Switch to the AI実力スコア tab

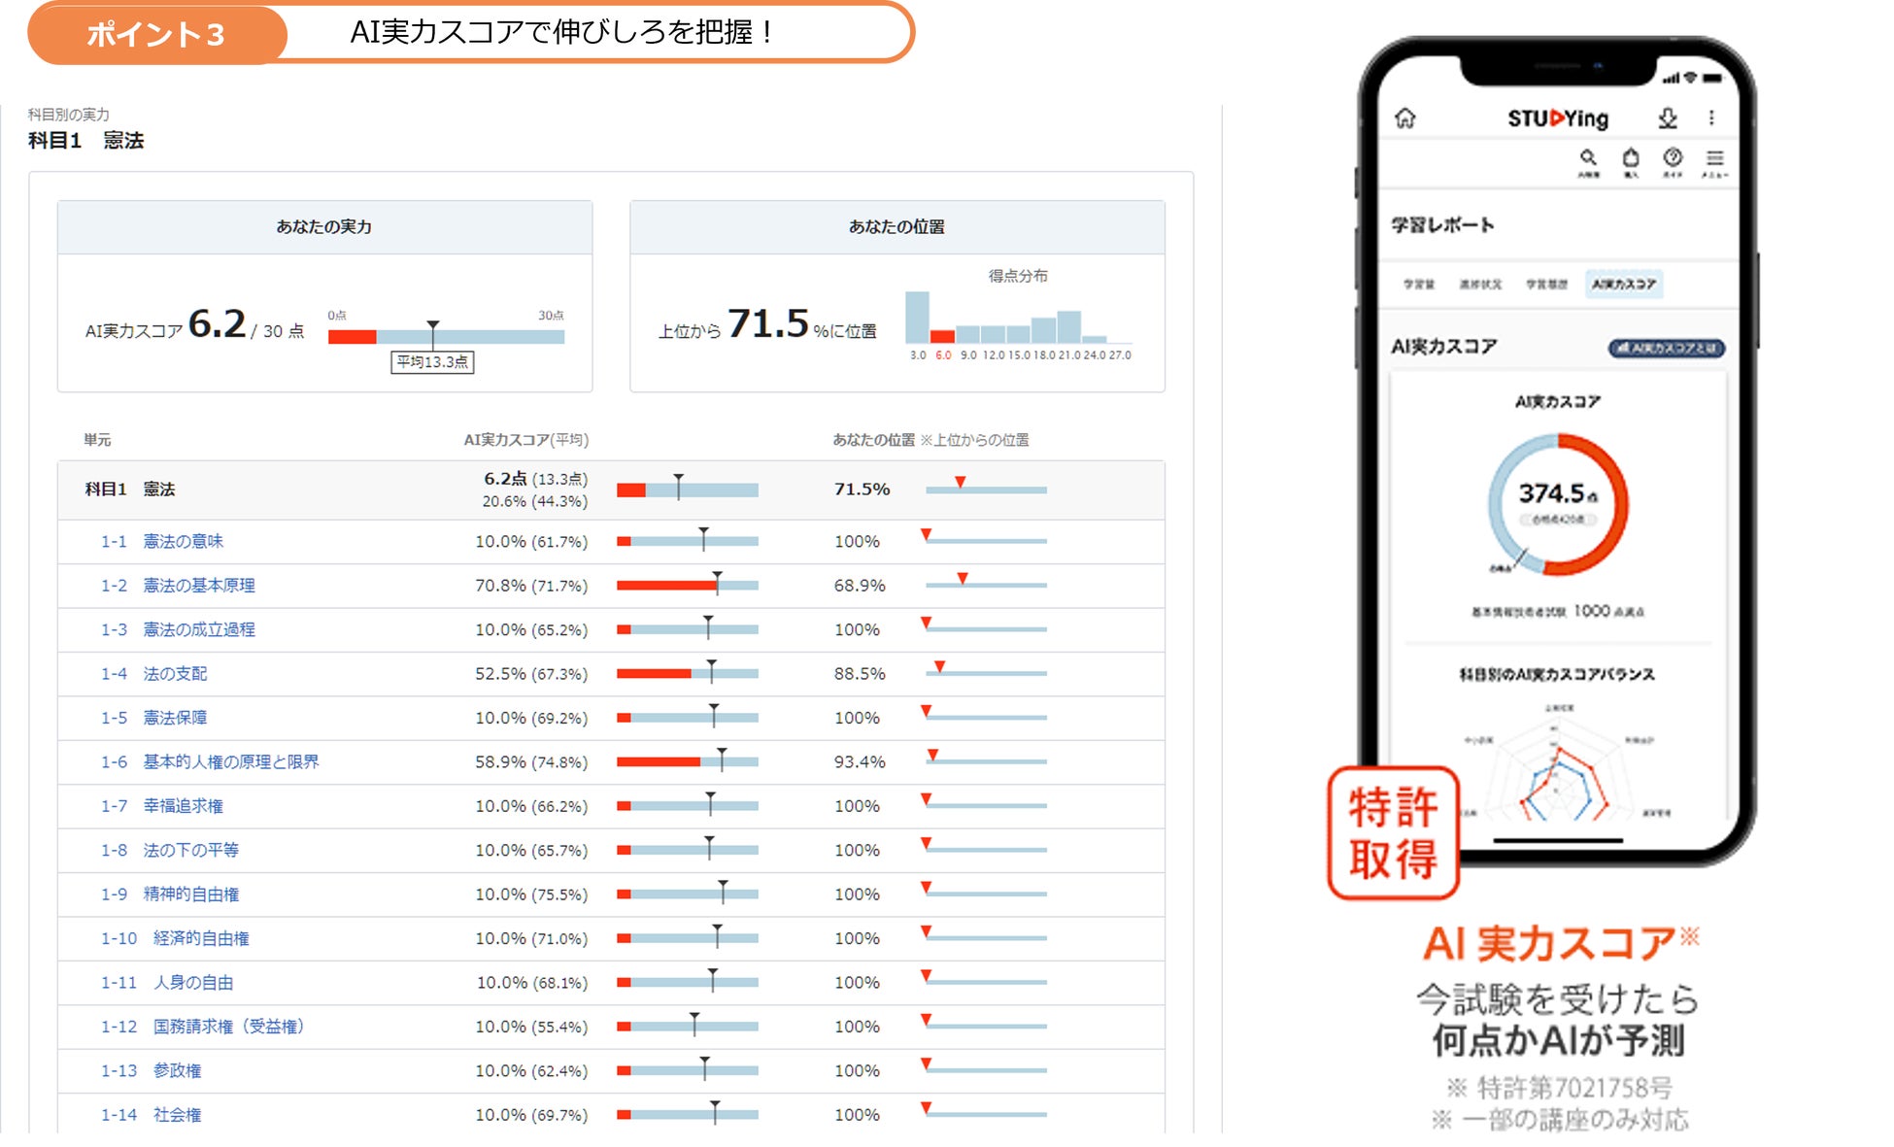tap(1623, 284)
